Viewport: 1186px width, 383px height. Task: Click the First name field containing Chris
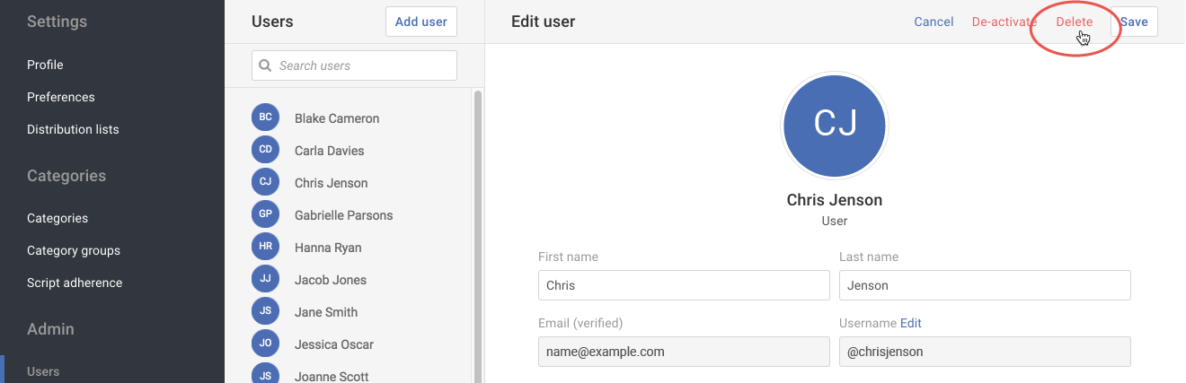point(684,285)
